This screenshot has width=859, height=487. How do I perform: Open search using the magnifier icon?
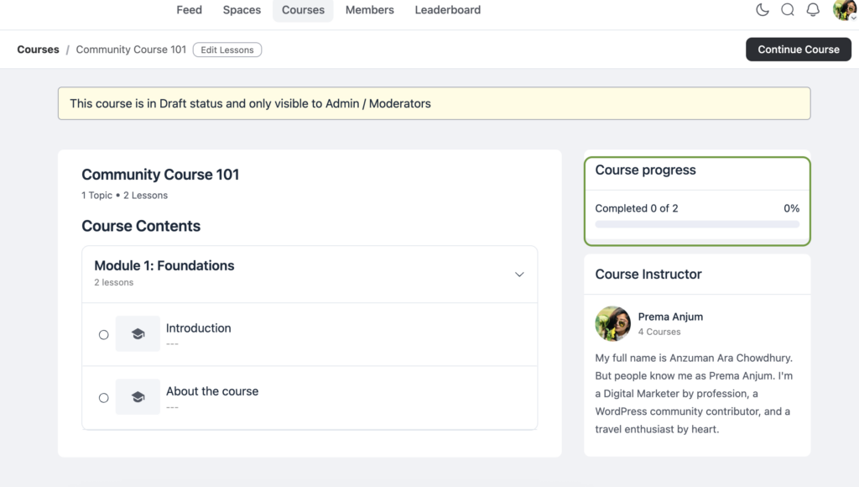pos(787,10)
